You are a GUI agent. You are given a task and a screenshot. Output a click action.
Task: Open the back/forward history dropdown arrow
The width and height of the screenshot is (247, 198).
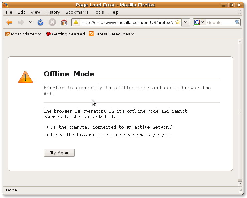coord(31,22)
